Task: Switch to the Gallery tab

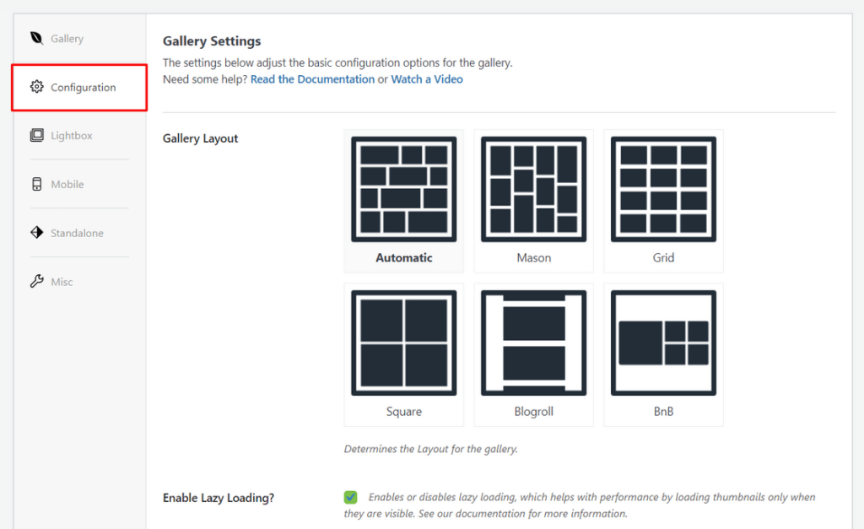Action: point(67,37)
